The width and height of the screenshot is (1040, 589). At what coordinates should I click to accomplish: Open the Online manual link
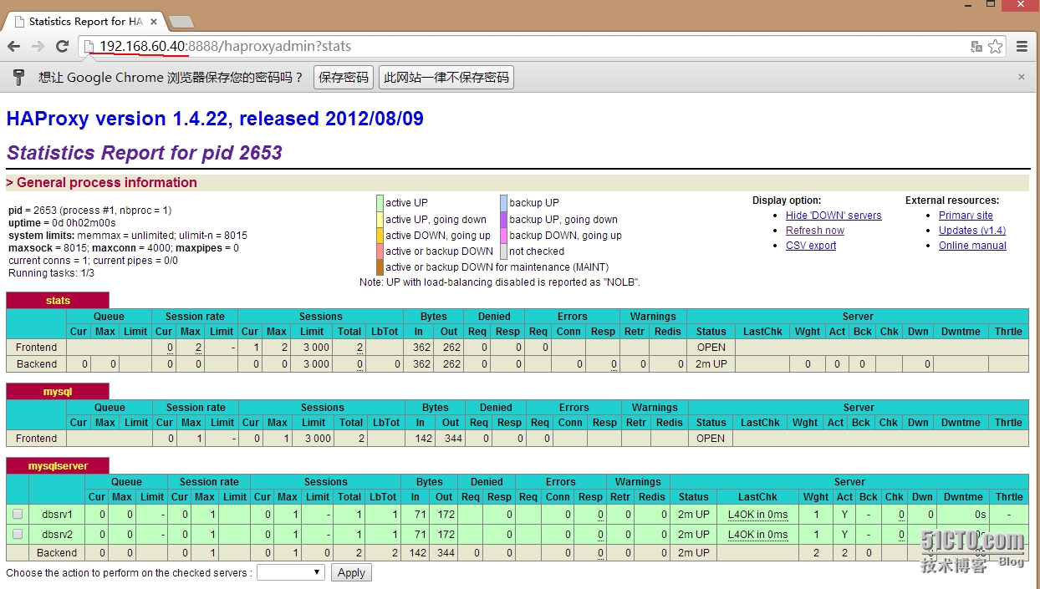[972, 246]
